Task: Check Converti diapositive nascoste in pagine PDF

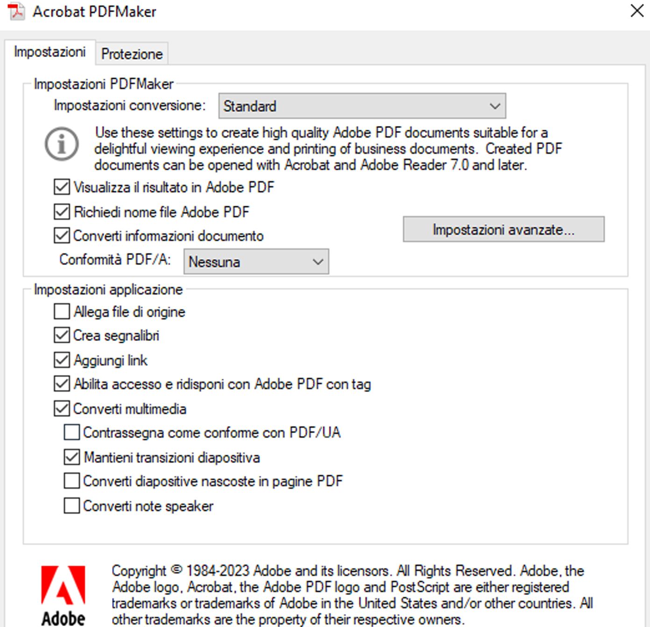Action: click(71, 481)
